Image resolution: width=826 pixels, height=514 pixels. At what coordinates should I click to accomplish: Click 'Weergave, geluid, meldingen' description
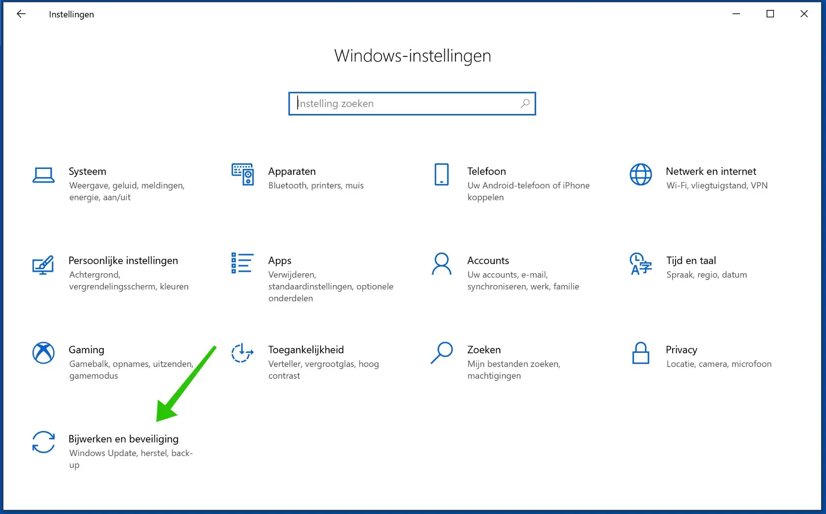127,191
